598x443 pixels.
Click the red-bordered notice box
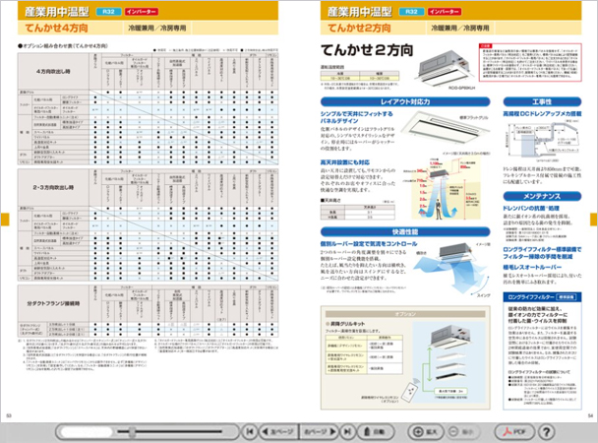pyautogui.click(x=530, y=62)
